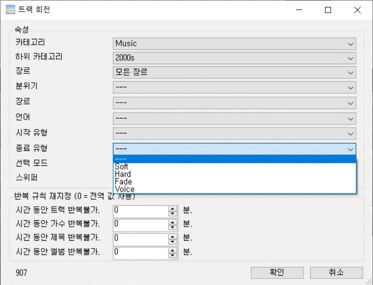
Task: Increase the 앨범 반복불가 value with up arrow
Action: [173, 250]
